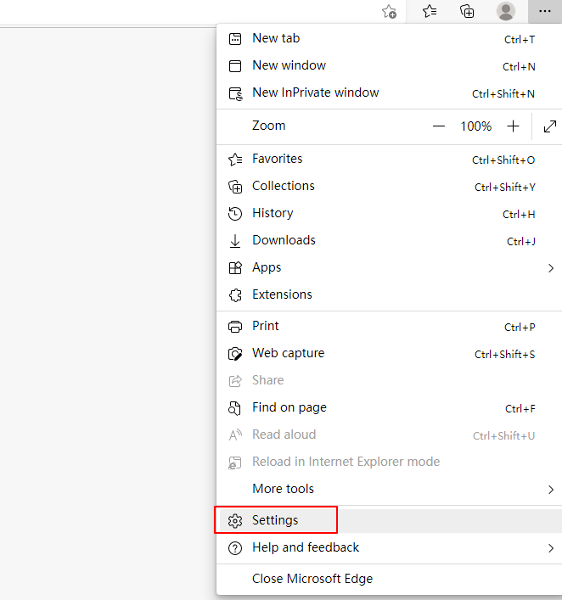Zoom in with the plus button
This screenshot has width=562, height=600.
[x=513, y=126]
